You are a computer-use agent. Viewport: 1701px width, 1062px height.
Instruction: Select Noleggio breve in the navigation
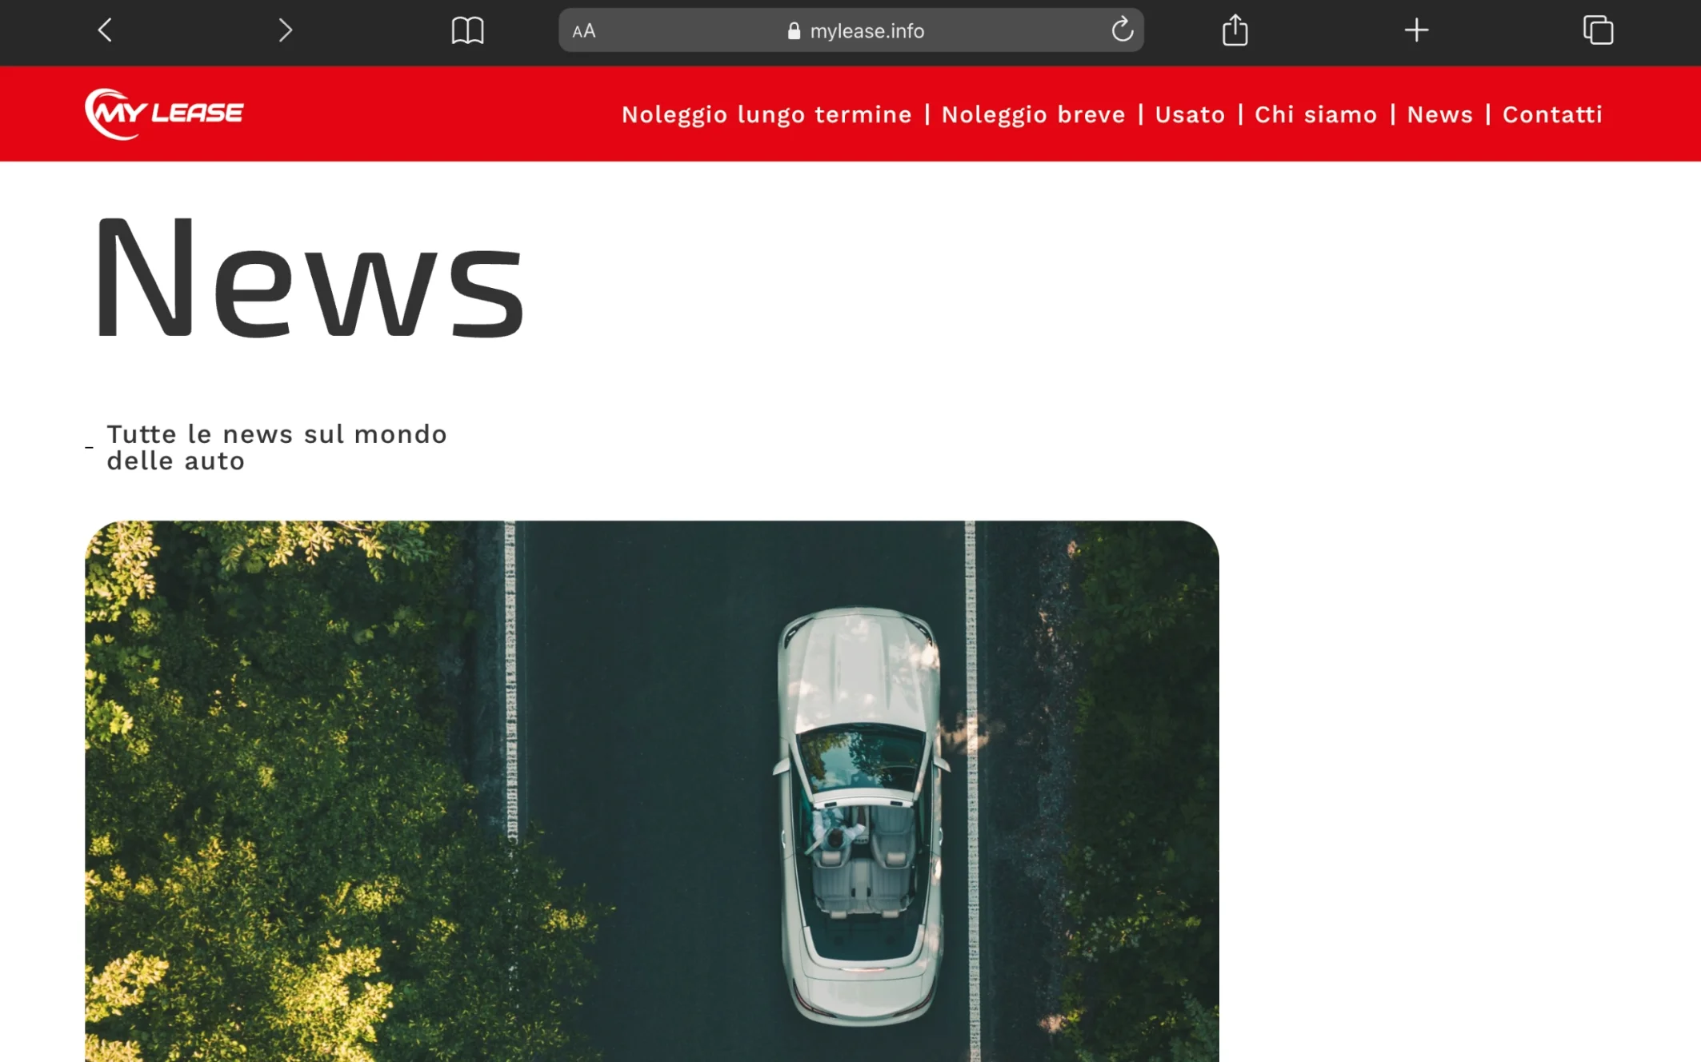pyautogui.click(x=1034, y=114)
